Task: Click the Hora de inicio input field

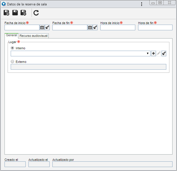Action: click(x=118, y=27)
